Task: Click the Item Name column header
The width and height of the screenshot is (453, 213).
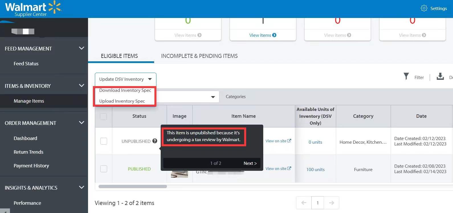Action: (244, 116)
